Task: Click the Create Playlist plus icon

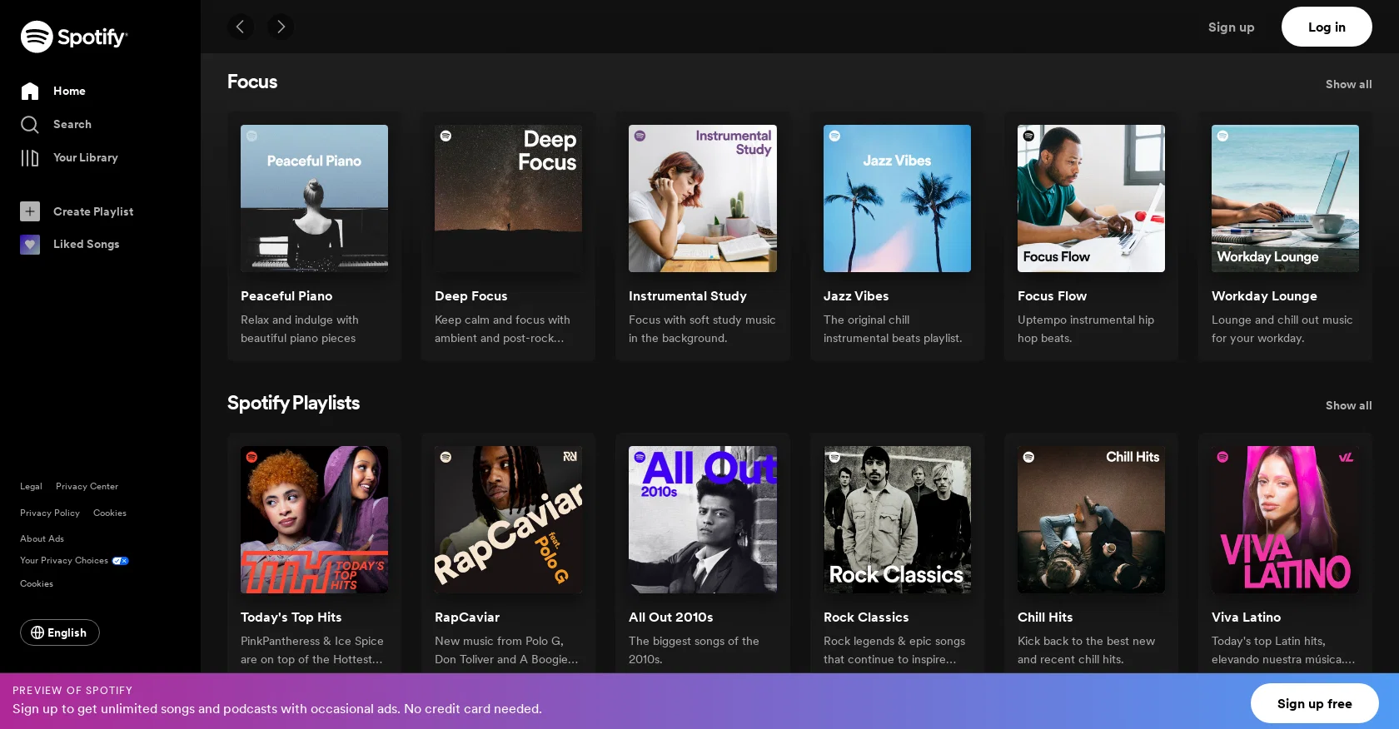Action: click(x=30, y=211)
